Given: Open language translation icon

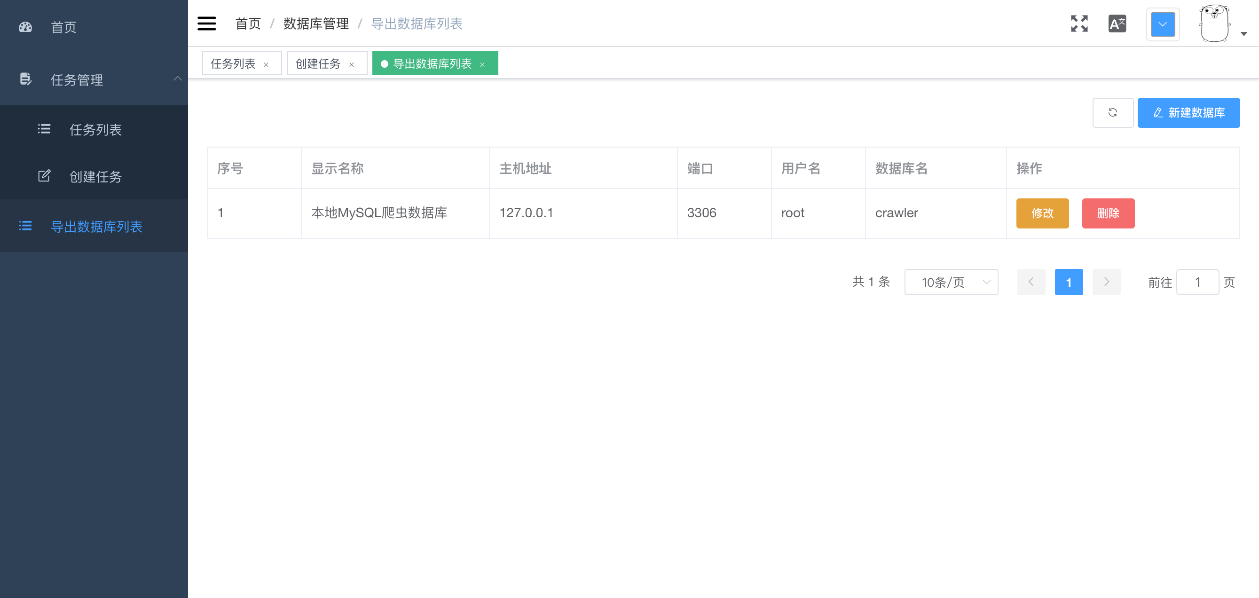Looking at the screenshot, I should (1117, 24).
